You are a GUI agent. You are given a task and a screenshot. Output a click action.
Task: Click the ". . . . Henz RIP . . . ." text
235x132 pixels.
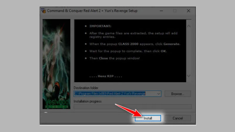pos(106,76)
